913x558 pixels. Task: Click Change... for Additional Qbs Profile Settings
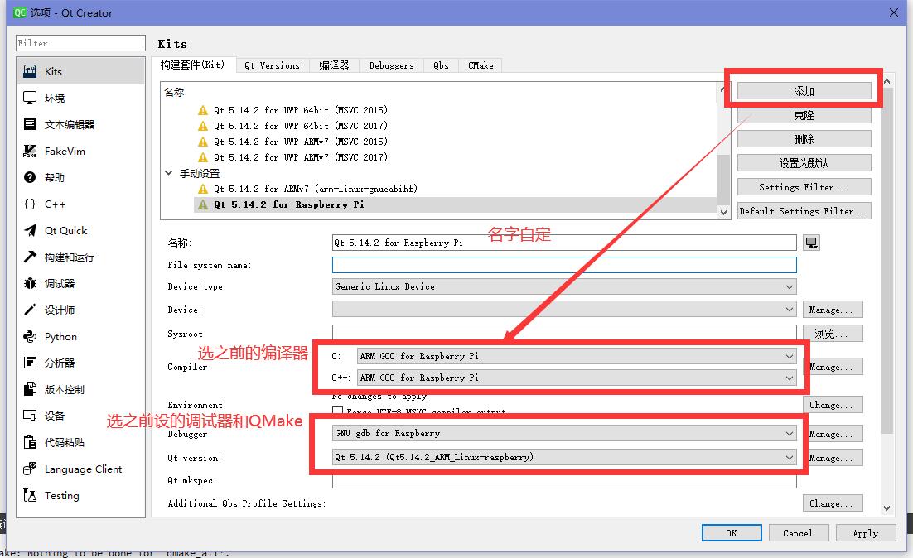point(833,503)
